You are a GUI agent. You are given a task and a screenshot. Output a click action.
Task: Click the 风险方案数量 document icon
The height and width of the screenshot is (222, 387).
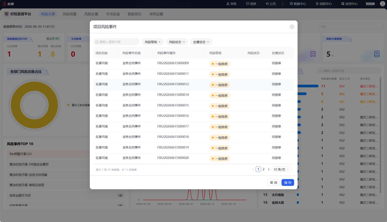[377, 54]
